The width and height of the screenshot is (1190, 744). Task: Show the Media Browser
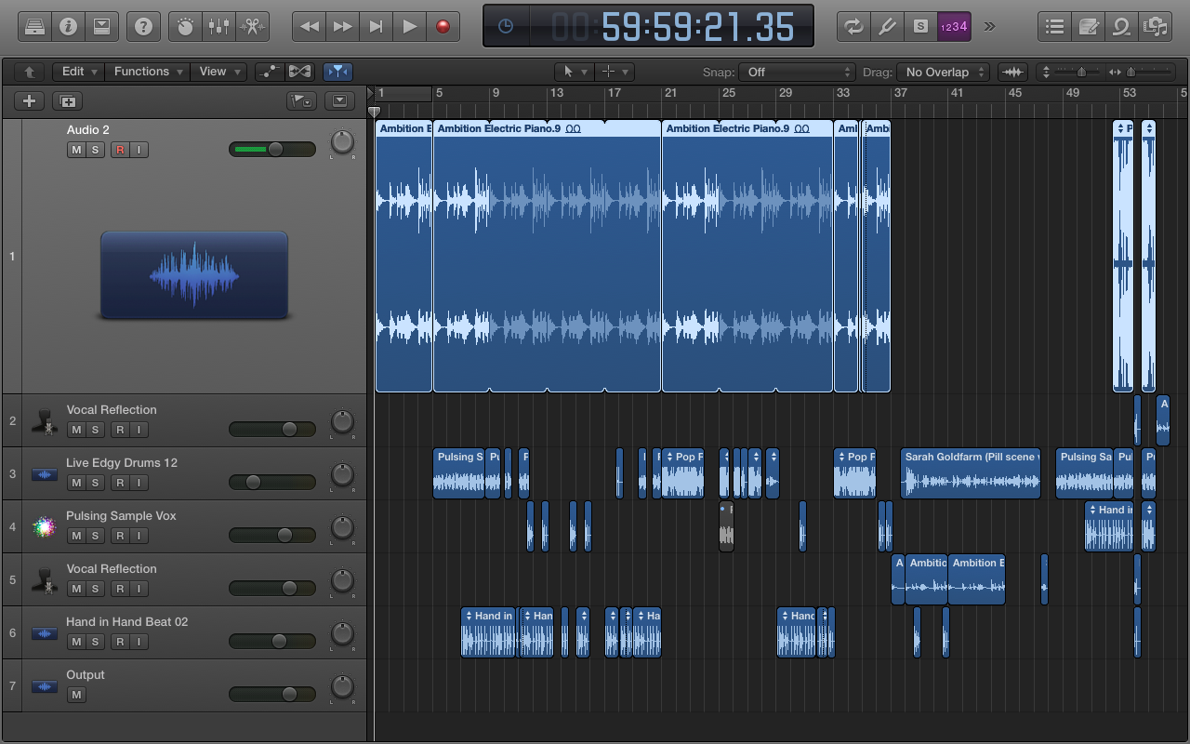pos(1155,26)
